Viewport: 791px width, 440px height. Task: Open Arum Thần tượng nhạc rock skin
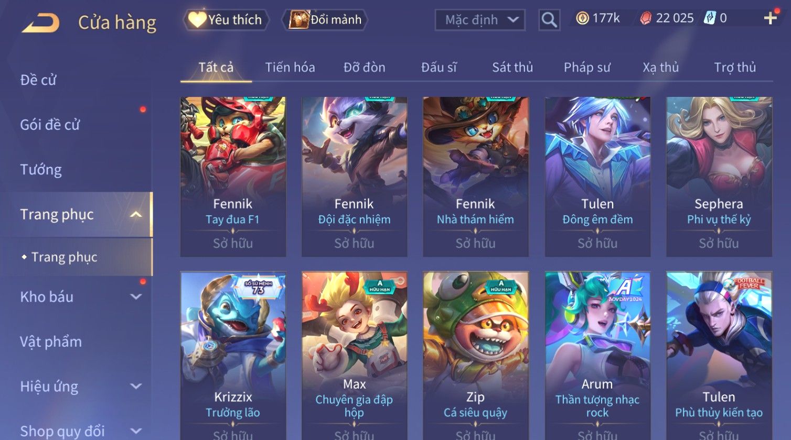[597, 356]
